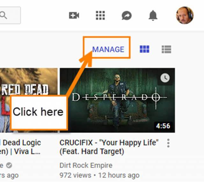The height and width of the screenshot is (182, 204).
Task: Open the create video camera icon
Action: 74,16
